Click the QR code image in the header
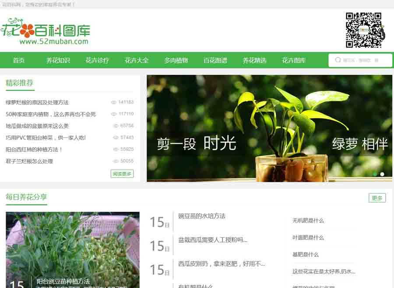 click(365, 30)
